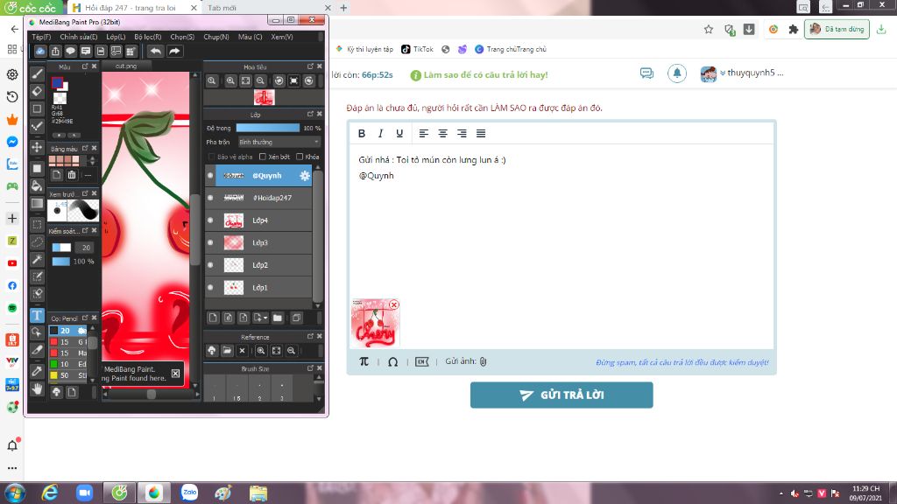
Task: Toggle Bảo vệ alpha checkbox
Action: tap(211, 157)
